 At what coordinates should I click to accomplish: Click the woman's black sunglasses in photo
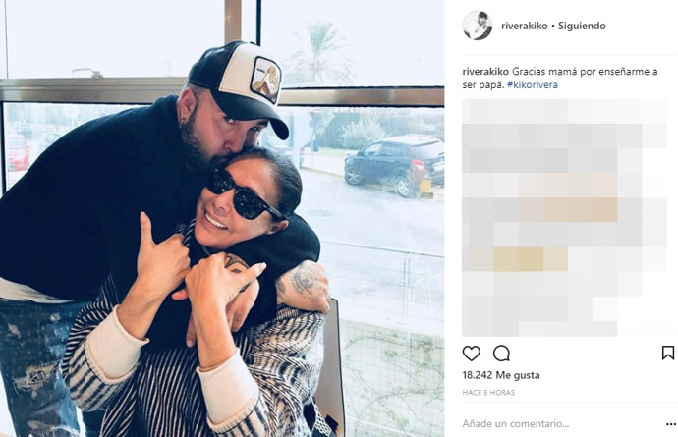243,193
